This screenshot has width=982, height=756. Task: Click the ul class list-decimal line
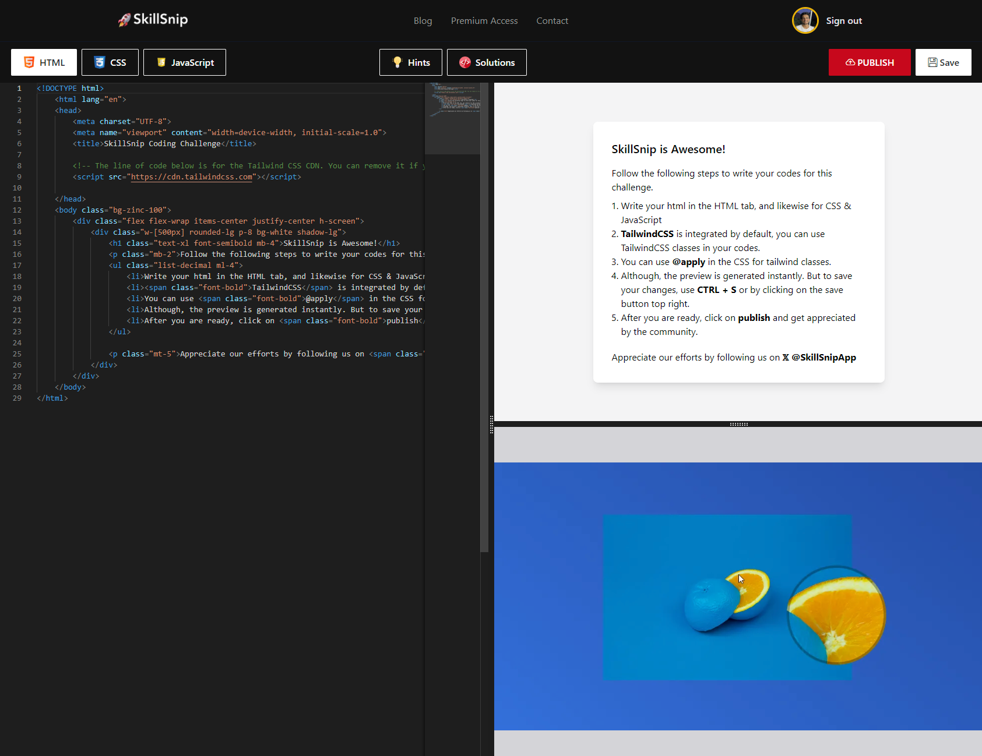[175, 266]
